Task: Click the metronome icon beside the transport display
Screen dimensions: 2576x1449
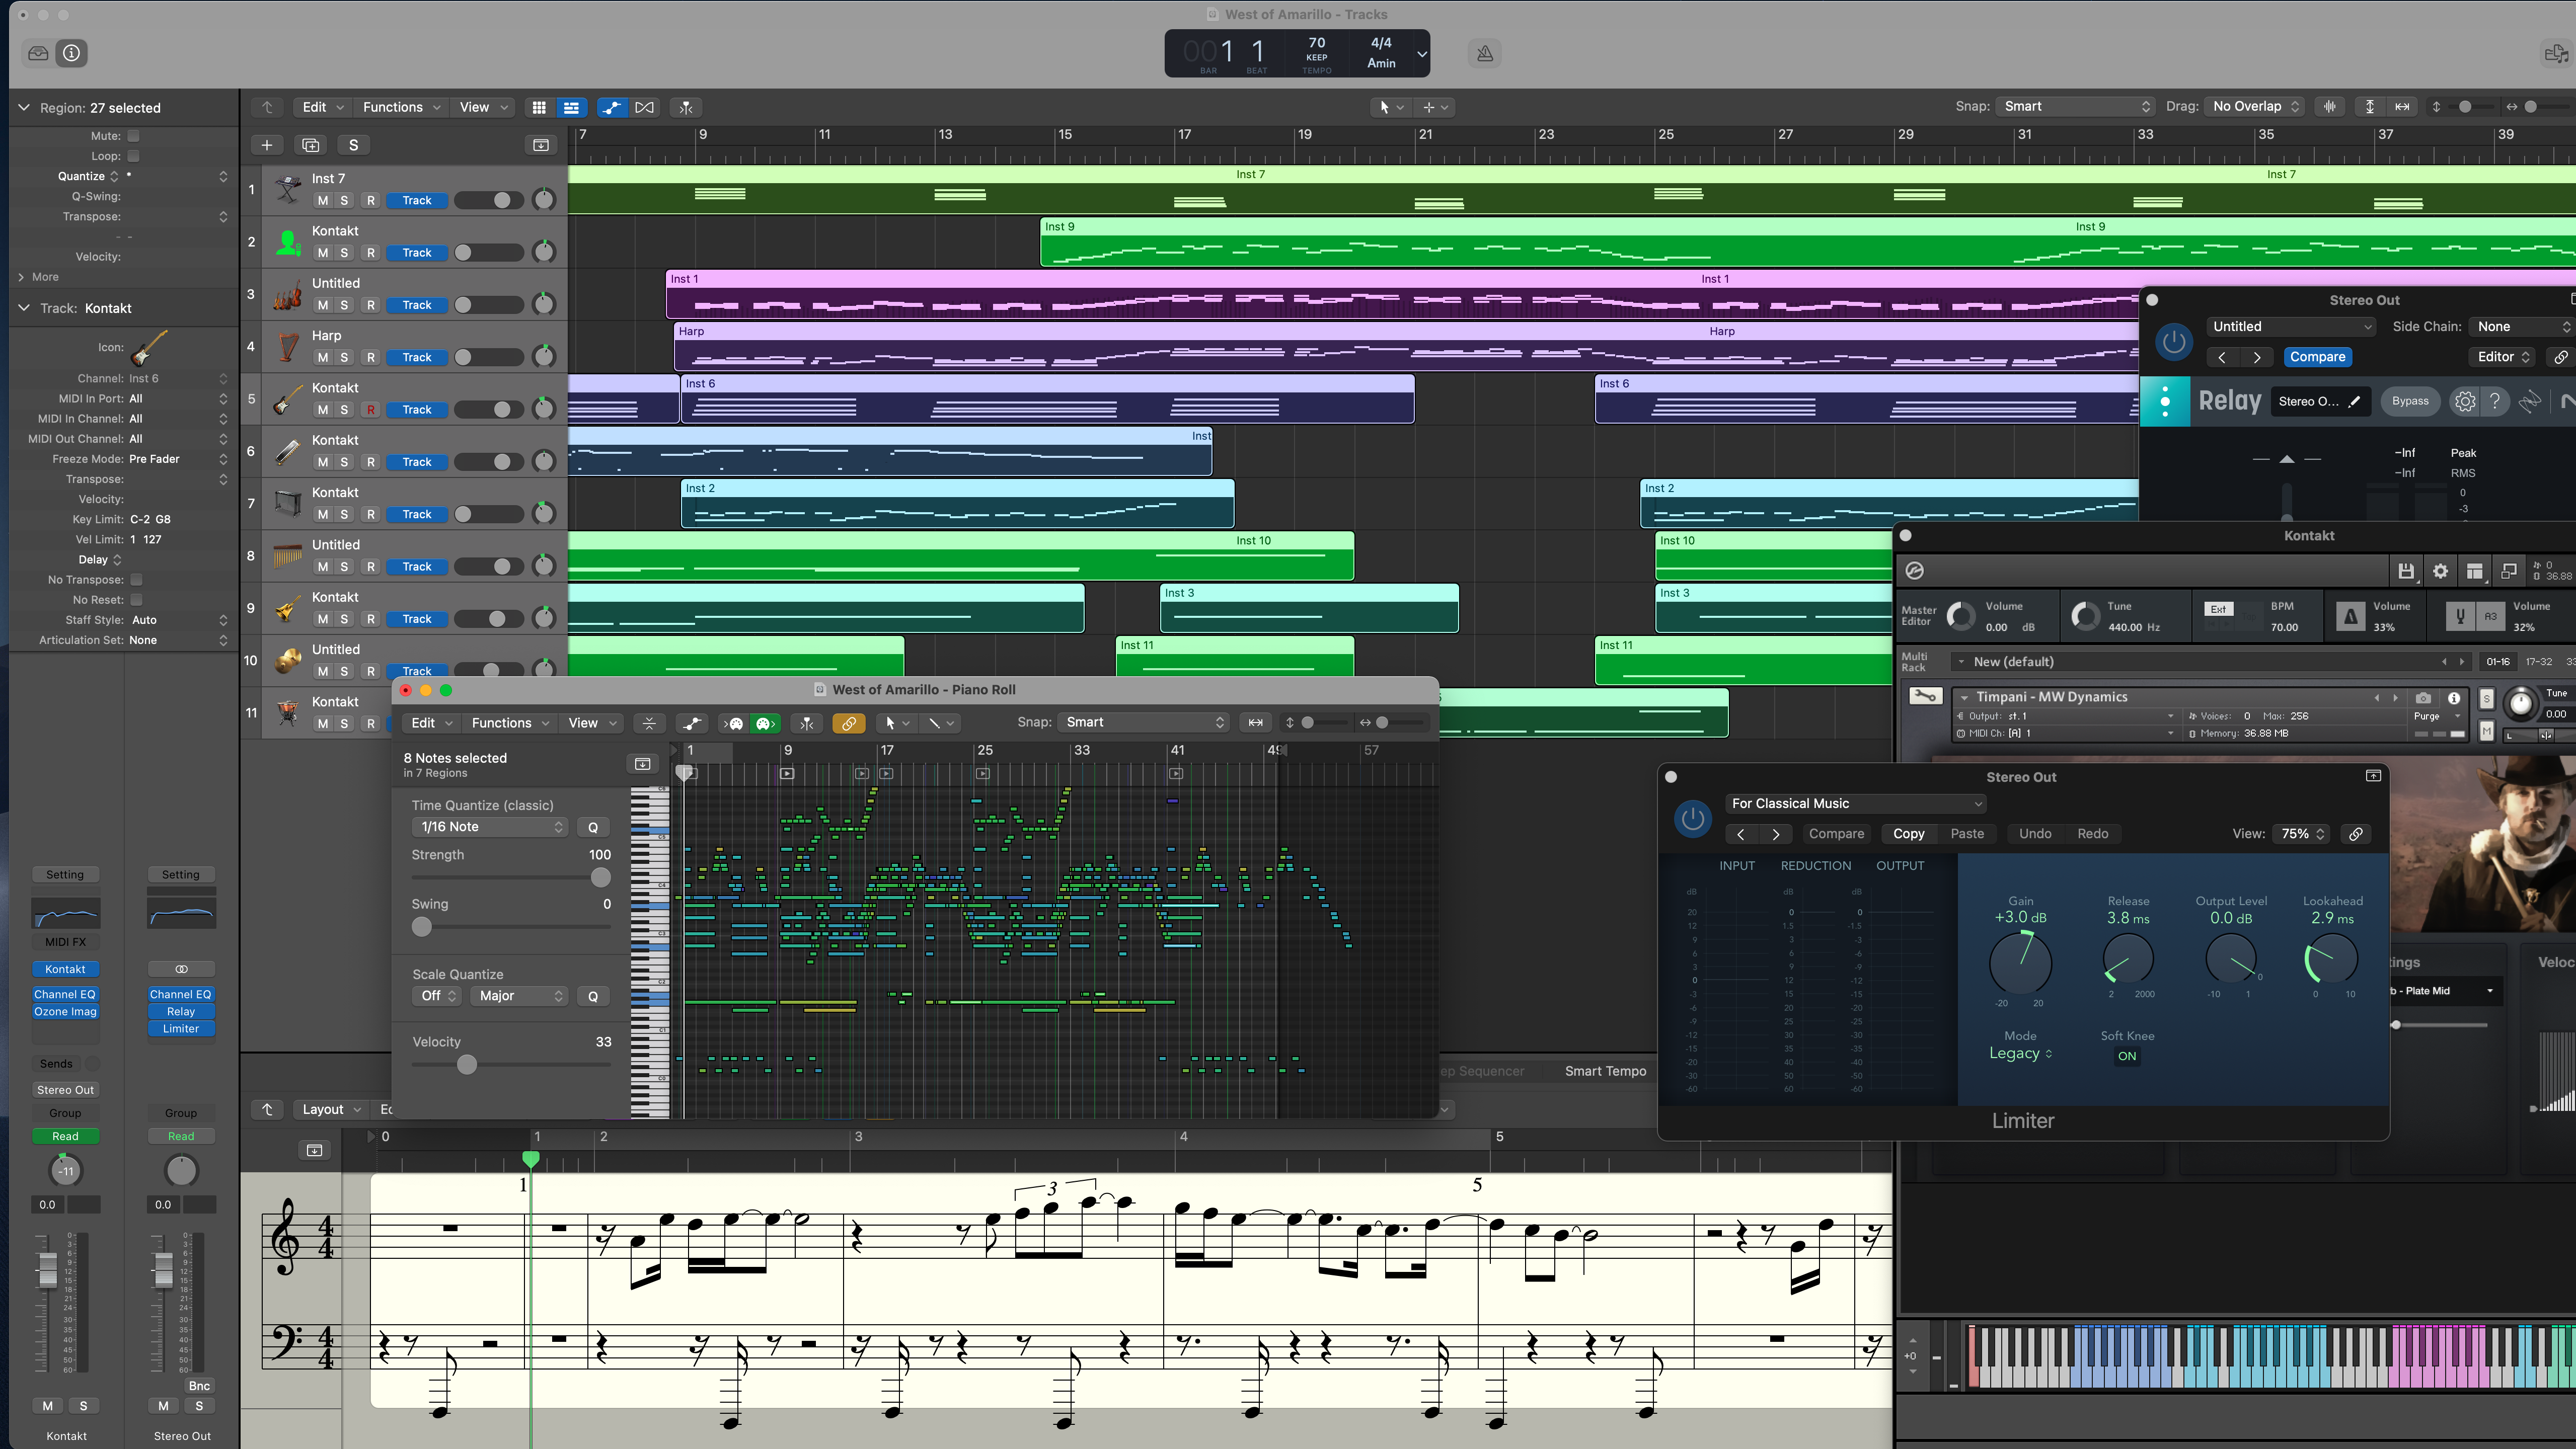Action: pos(1485,54)
